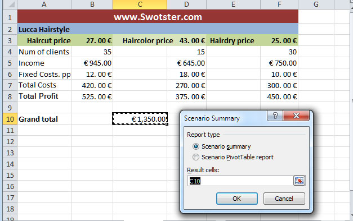Viewport: 353px width, 221px height.
Task: Select the 525.00 € profit cell
Action: (92, 96)
